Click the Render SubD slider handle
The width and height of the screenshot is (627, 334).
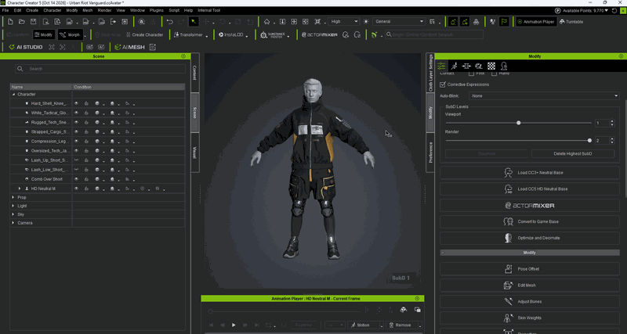[589, 141]
